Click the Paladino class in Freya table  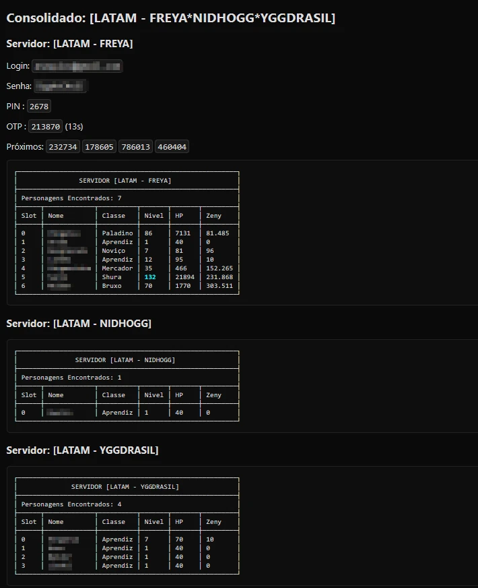tap(117, 233)
